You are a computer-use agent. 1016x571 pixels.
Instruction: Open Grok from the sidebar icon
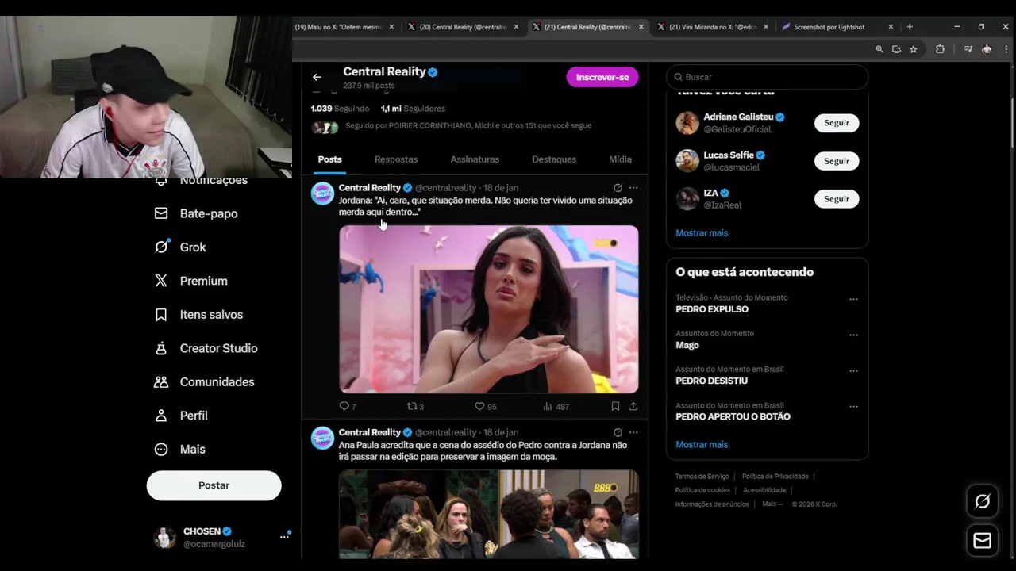click(x=161, y=247)
